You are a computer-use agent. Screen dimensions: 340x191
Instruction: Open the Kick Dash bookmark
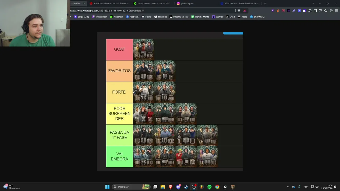coord(116,17)
